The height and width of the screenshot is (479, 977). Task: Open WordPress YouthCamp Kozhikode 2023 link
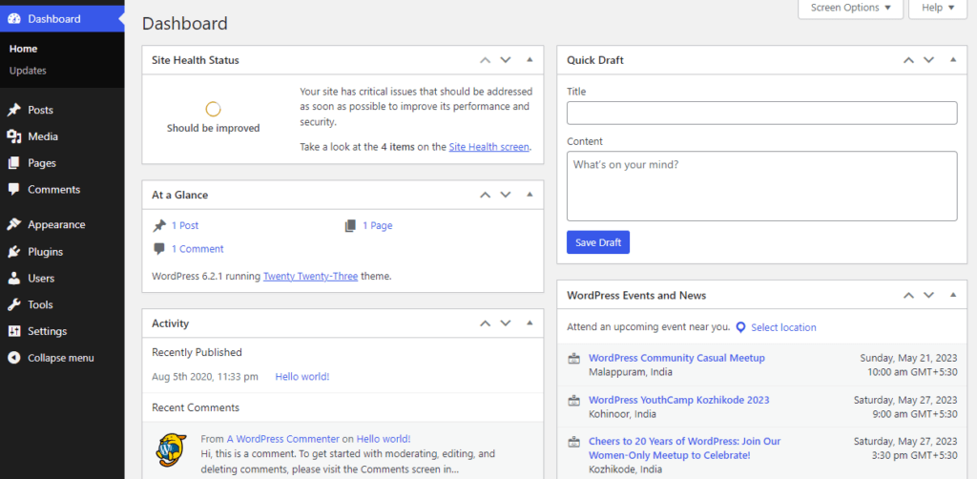click(x=679, y=400)
